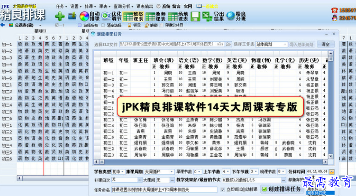Open the 选择工作表 总体规划 dropdown
The width and height of the screenshot is (356, 196).
[285, 44]
